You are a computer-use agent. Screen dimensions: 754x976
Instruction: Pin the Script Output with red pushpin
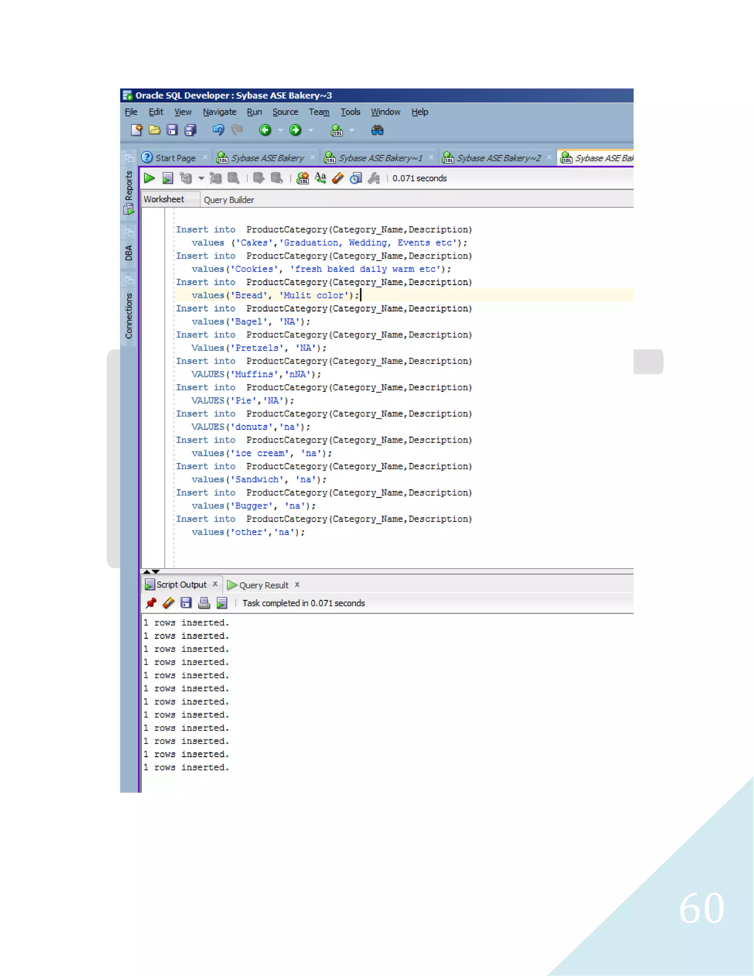tap(151, 603)
